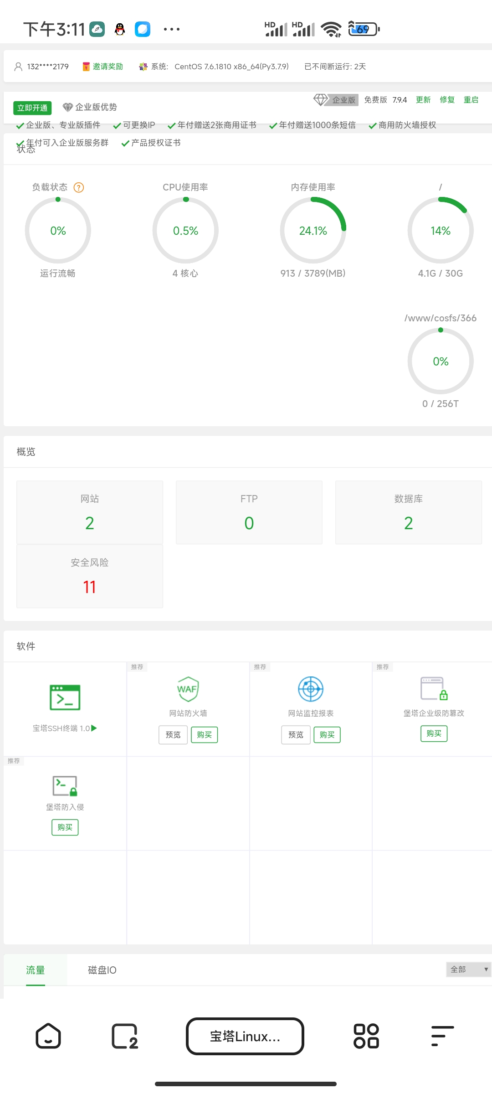Image resolution: width=492 pixels, height=1094 pixels.
Task: Click the 913 / 3789(MB) memory value
Action: (313, 273)
